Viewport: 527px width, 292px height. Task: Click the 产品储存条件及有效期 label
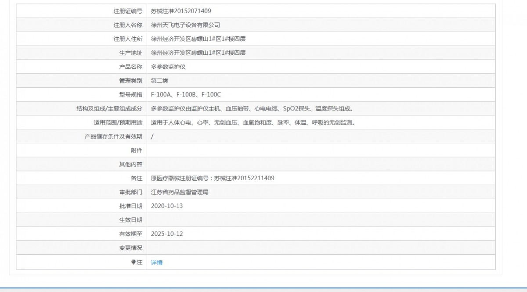pos(113,137)
